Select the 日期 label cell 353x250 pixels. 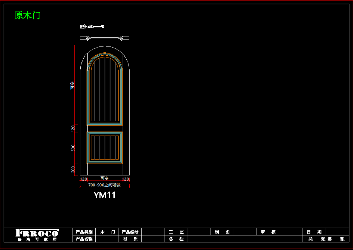pyautogui.click(x=314, y=232)
